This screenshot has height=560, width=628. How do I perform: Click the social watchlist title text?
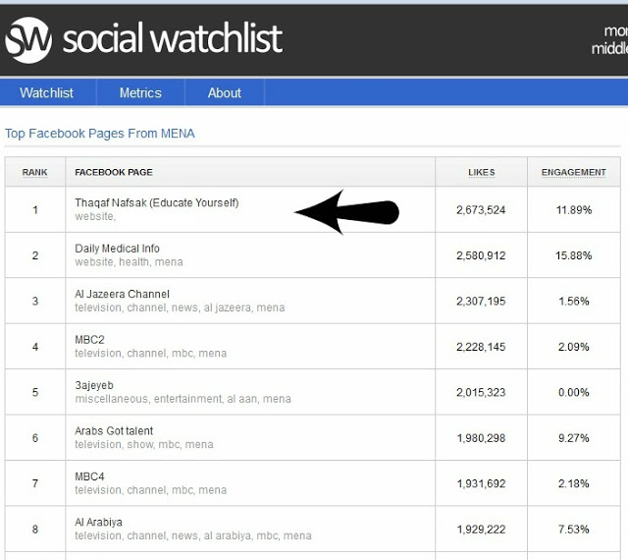[x=173, y=38]
